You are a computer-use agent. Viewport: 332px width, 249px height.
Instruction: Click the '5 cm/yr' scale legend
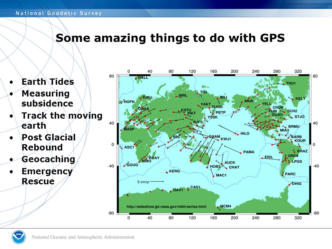coord(150,182)
